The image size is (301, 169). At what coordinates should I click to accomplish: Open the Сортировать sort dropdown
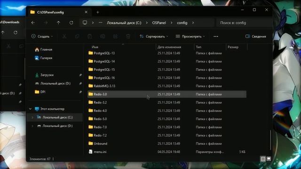[x=154, y=37]
